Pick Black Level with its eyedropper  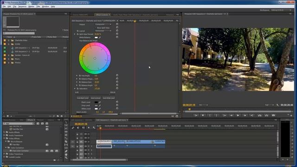tap(100, 102)
